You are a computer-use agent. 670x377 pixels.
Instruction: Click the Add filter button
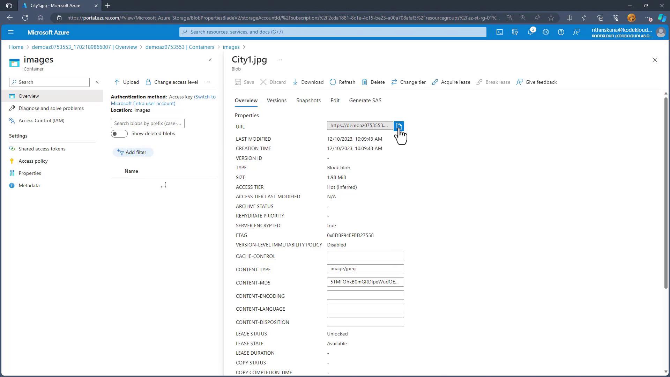click(133, 152)
